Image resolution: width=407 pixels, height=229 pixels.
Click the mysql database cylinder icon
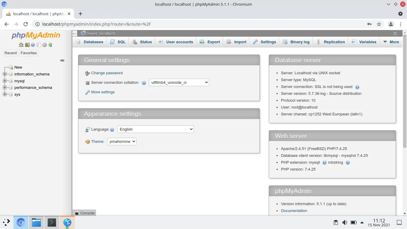point(11,81)
